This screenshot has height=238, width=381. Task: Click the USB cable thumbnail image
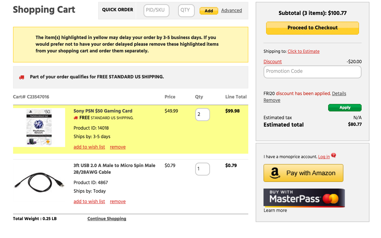pyautogui.click(x=39, y=182)
